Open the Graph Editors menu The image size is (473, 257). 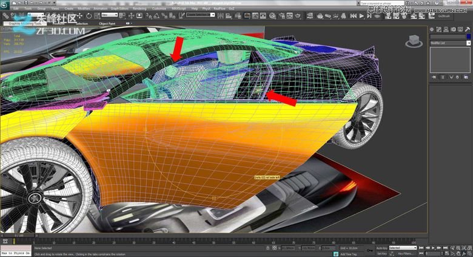119,9
